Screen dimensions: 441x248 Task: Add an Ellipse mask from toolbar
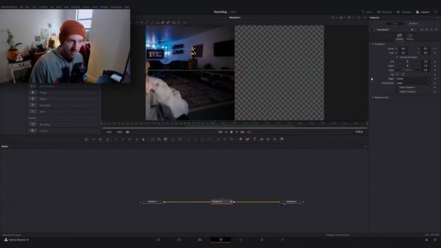tap(196, 139)
